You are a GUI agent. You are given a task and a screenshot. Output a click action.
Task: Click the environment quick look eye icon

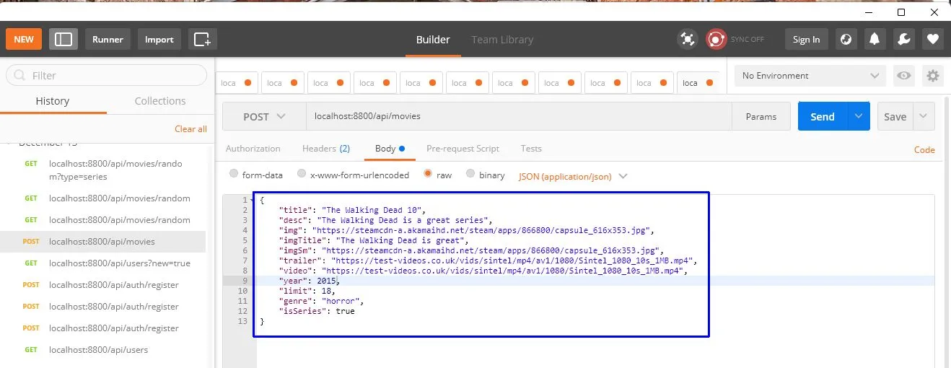(x=903, y=75)
